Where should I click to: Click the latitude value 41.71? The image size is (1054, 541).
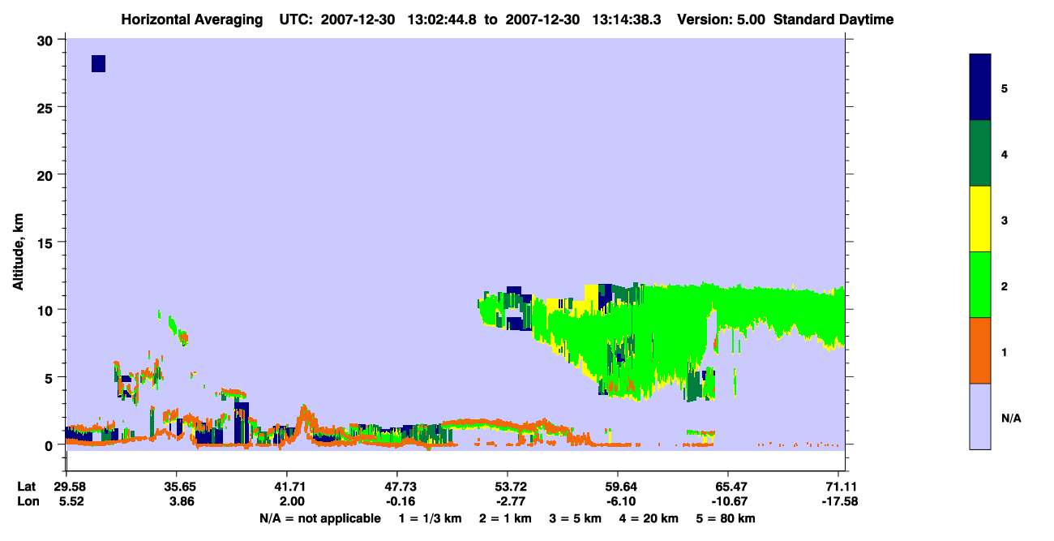point(287,487)
